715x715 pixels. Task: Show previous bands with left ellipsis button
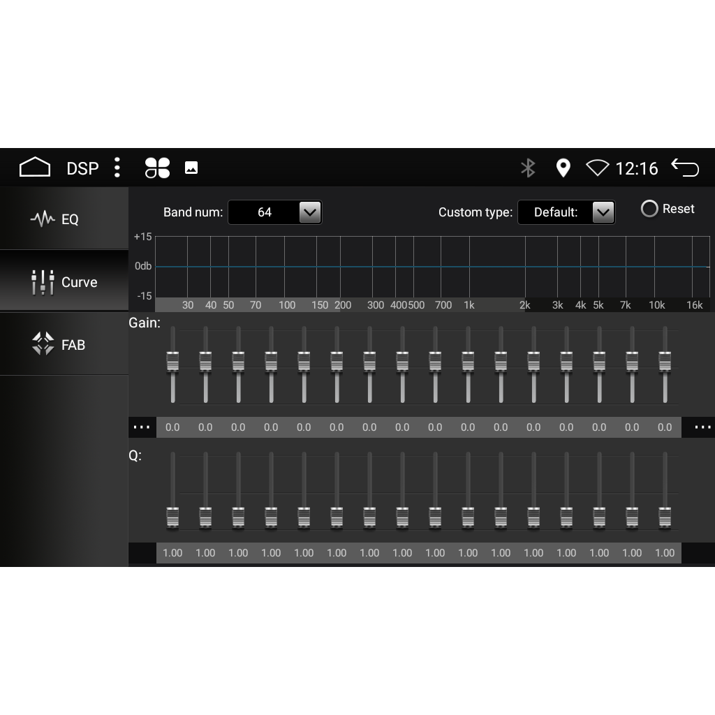pyautogui.click(x=142, y=427)
